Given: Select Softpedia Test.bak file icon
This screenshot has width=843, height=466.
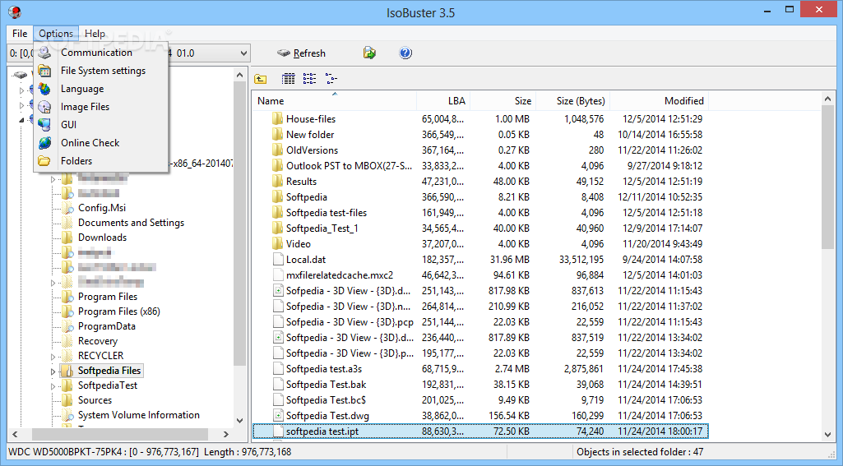Looking at the screenshot, I should [278, 384].
